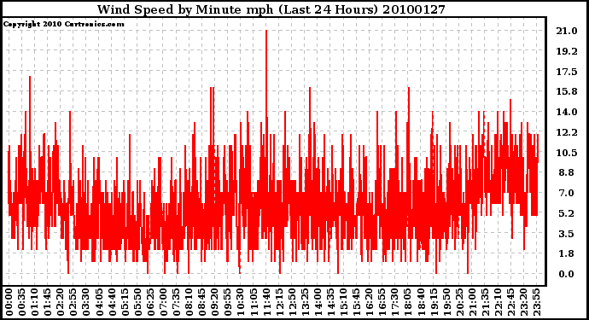The height and width of the screenshot is (320, 589).
Task: Click the 10.5 y-axis label
Action: 567,153
